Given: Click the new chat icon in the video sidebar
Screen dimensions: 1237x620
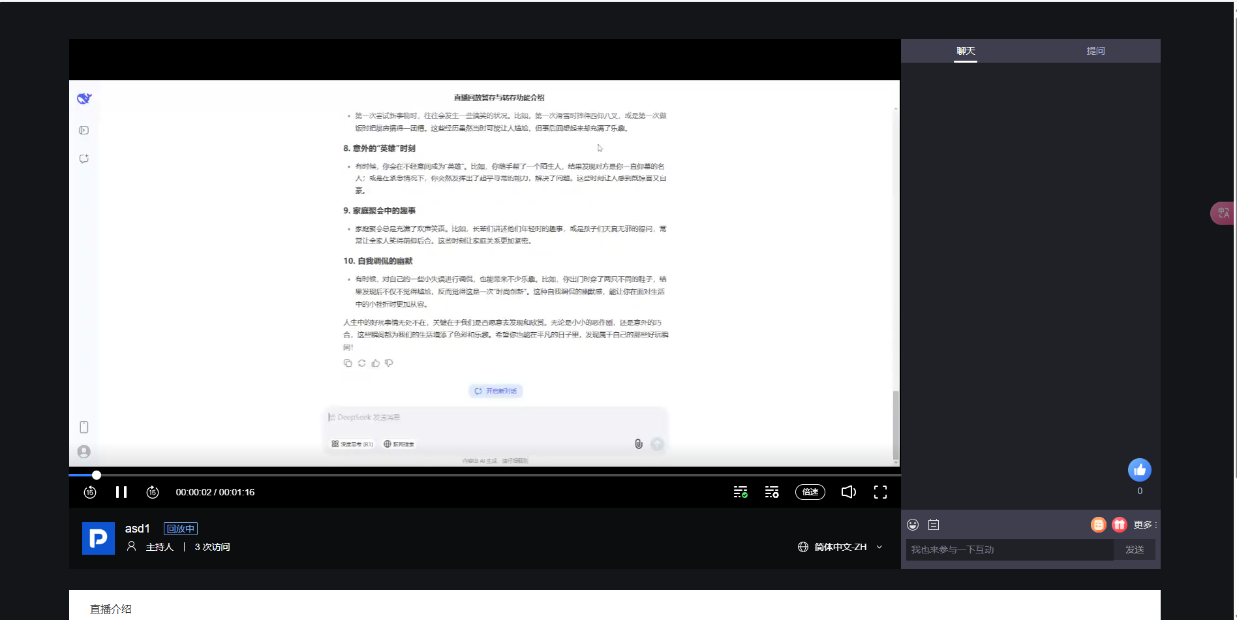Looking at the screenshot, I should pyautogui.click(x=84, y=159).
